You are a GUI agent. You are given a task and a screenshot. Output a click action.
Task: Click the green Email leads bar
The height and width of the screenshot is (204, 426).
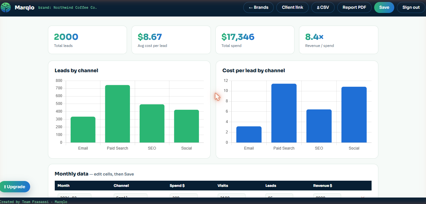click(x=83, y=130)
